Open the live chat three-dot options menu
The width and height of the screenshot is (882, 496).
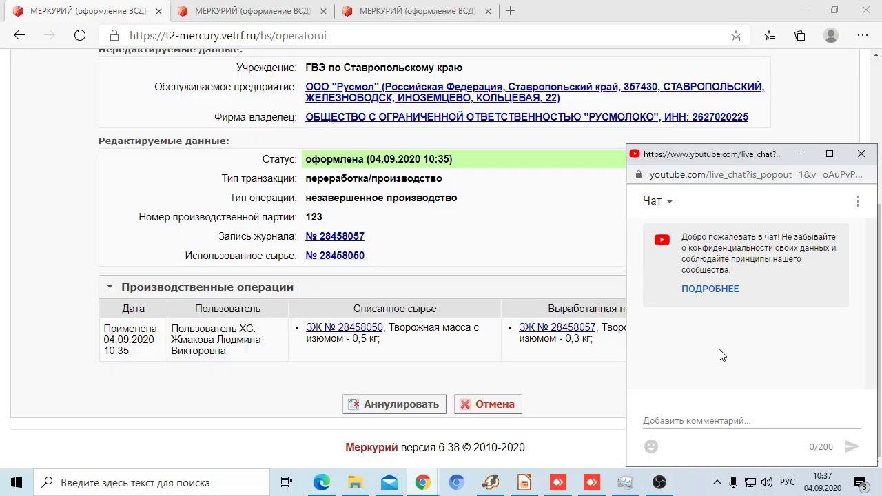(x=858, y=201)
